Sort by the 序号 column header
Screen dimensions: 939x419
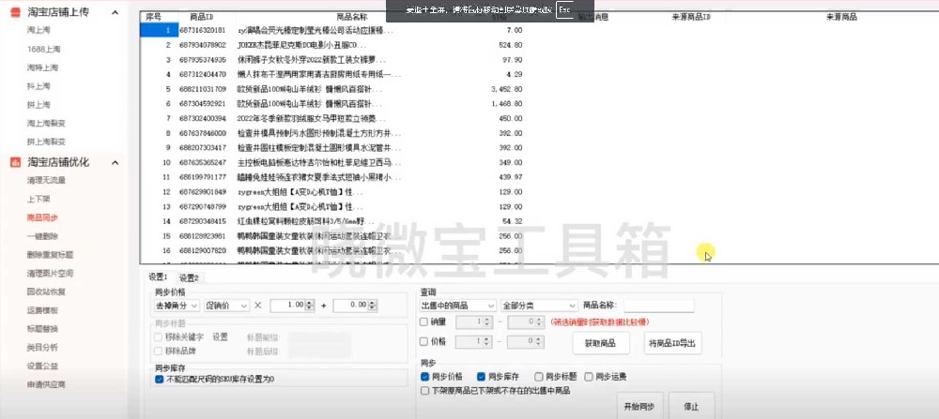coord(153,17)
